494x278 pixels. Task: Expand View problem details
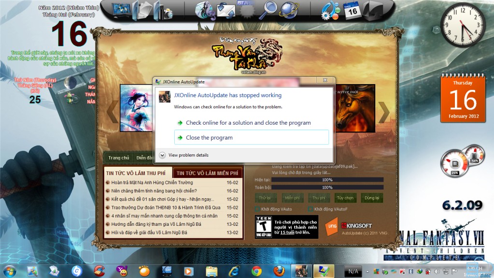(x=163, y=155)
